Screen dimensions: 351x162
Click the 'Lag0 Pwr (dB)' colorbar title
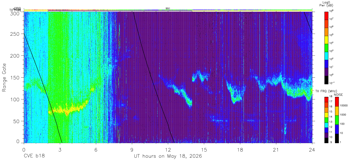(x=326, y=4)
